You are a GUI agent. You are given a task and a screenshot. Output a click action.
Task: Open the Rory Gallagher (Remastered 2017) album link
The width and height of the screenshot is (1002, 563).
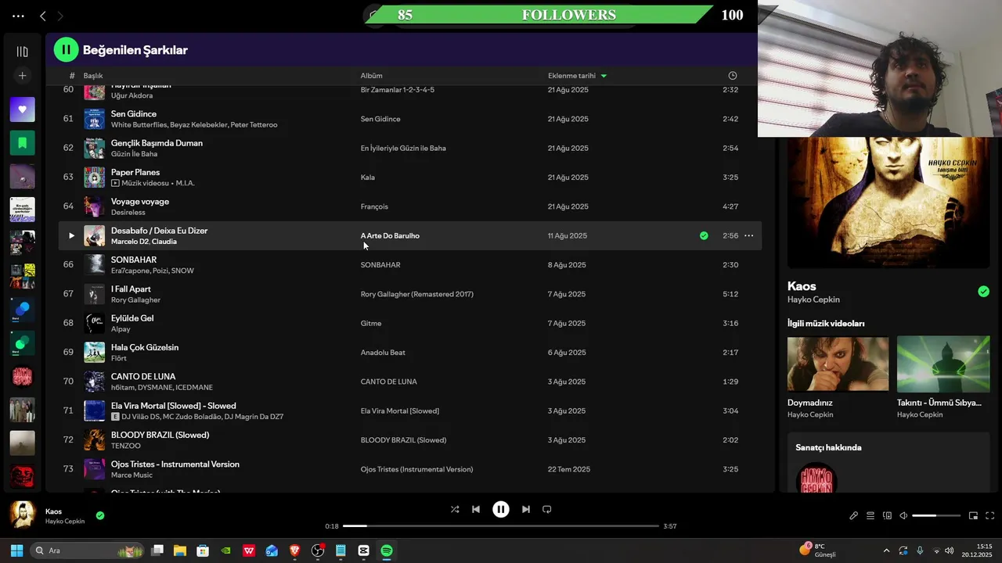(x=416, y=294)
